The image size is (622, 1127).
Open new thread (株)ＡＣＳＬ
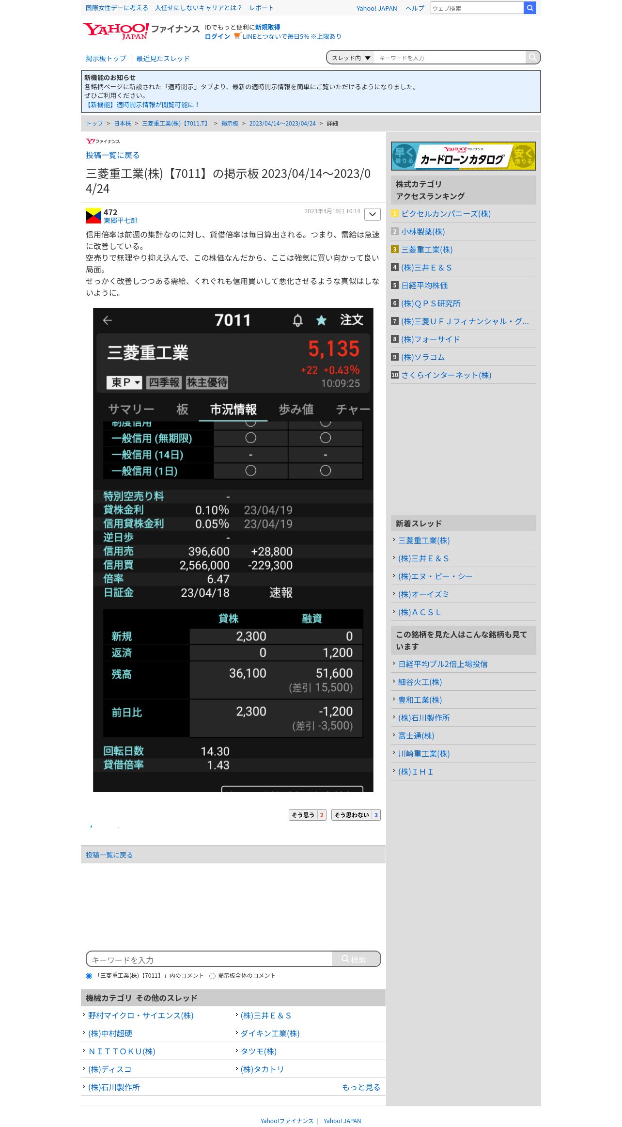coord(420,612)
